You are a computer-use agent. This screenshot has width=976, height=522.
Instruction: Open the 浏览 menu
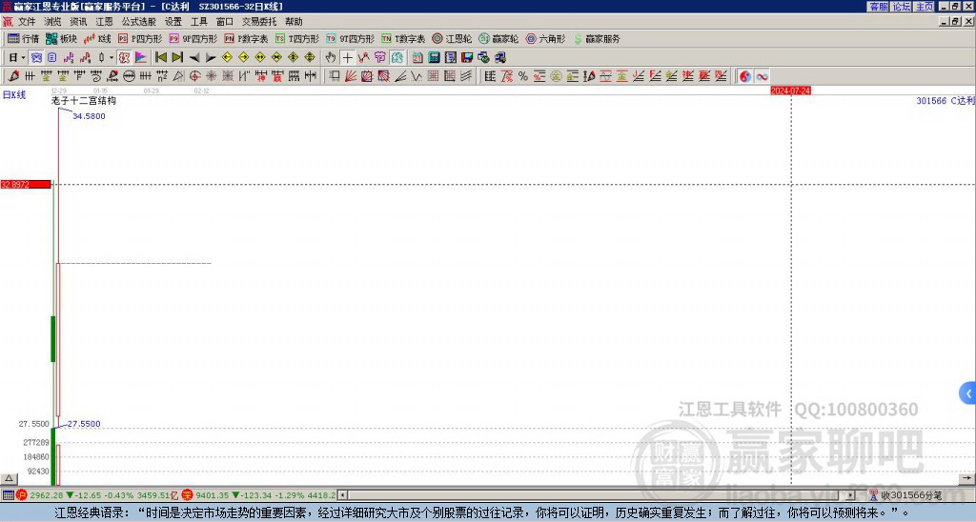click(x=53, y=22)
